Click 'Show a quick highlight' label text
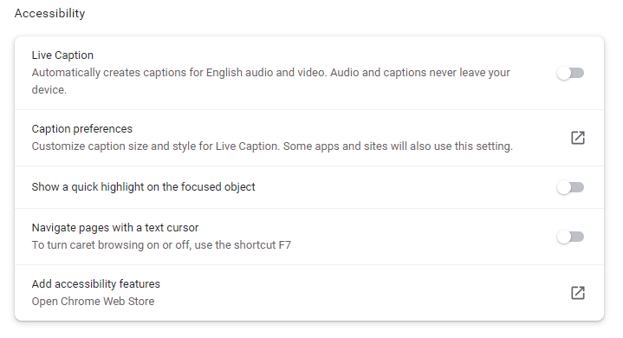The height and width of the screenshot is (338, 623). (x=143, y=187)
